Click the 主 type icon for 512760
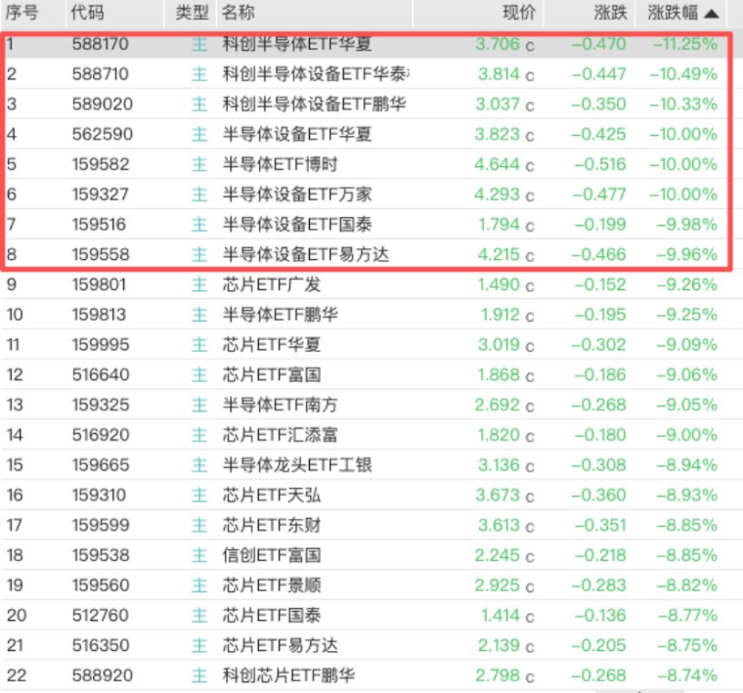743x693 pixels. point(200,615)
